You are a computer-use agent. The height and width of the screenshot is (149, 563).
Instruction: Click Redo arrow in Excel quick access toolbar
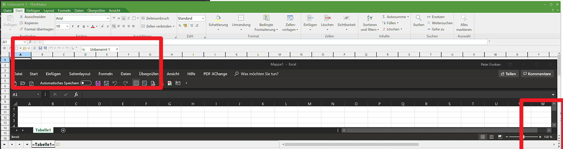coord(125,83)
